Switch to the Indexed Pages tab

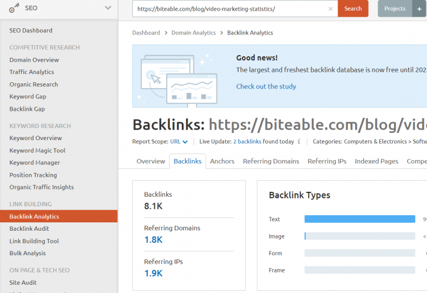(x=376, y=161)
